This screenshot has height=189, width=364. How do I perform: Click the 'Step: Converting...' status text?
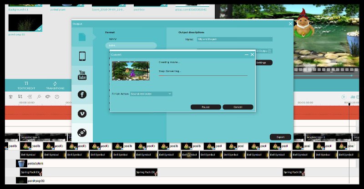click(x=170, y=71)
